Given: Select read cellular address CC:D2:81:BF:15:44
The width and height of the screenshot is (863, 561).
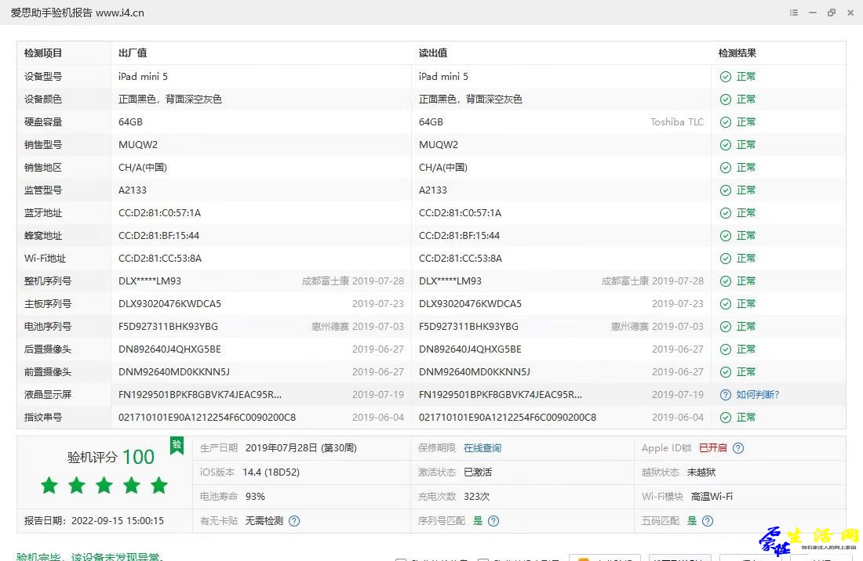Looking at the screenshot, I should click(460, 236).
